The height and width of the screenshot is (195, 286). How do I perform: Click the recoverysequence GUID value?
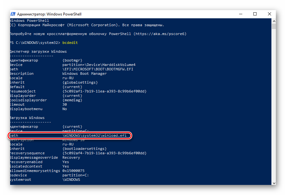click(x=105, y=153)
